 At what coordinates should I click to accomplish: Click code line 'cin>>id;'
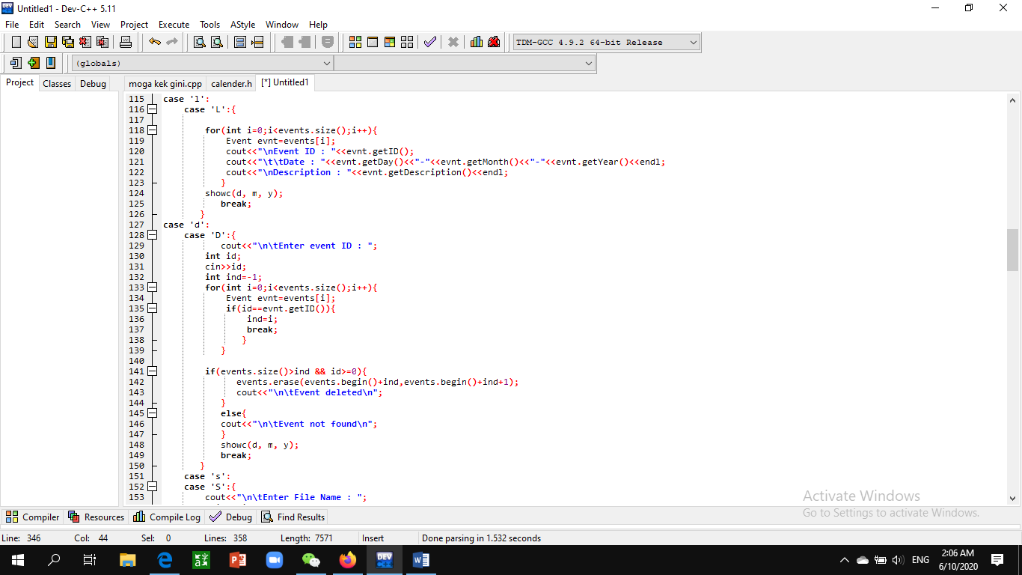tap(225, 267)
